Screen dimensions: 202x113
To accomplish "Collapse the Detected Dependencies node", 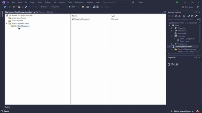I will (172, 49).
